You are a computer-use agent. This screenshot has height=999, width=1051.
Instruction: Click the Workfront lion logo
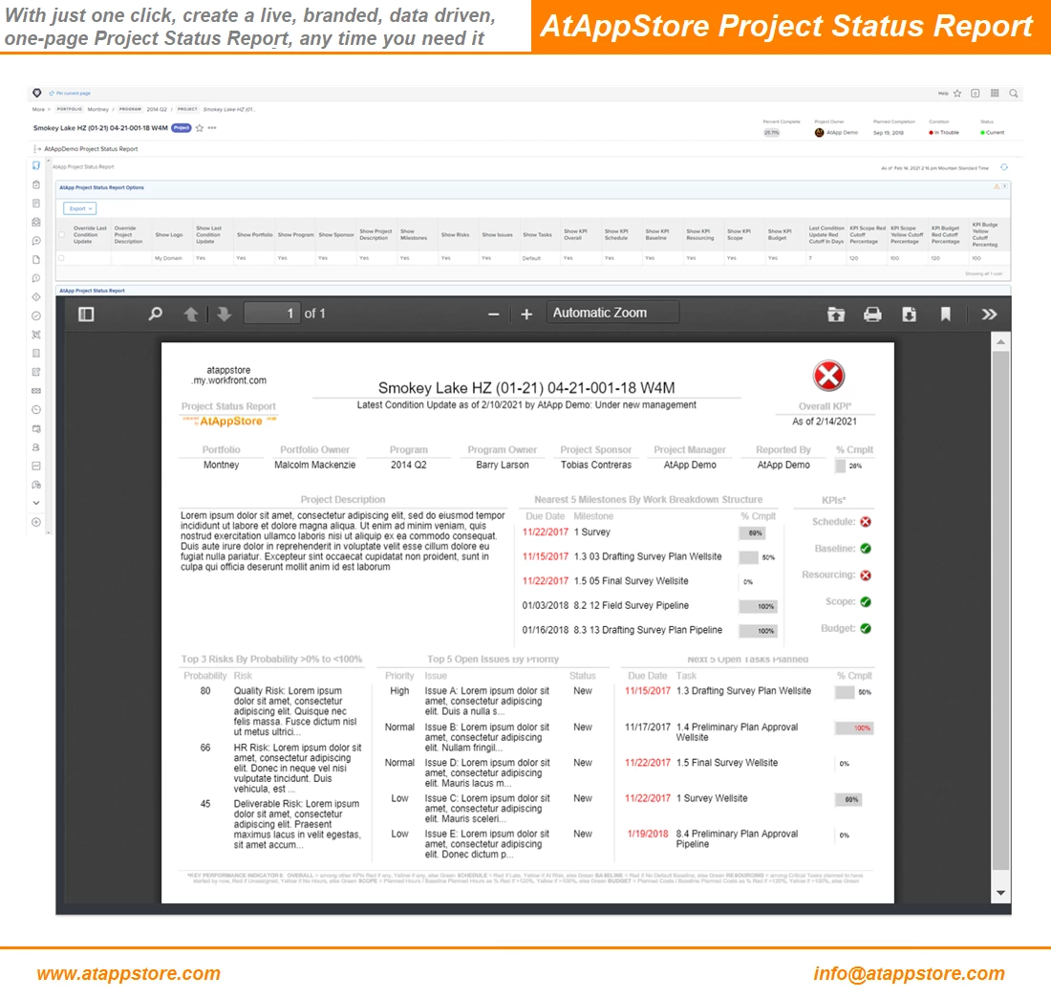pos(37,93)
